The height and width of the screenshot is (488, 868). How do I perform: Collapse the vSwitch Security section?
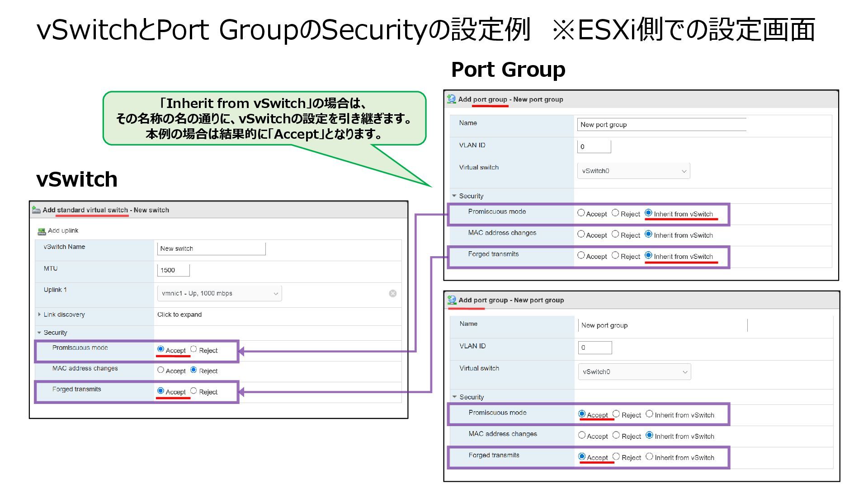[x=39, y=333]
